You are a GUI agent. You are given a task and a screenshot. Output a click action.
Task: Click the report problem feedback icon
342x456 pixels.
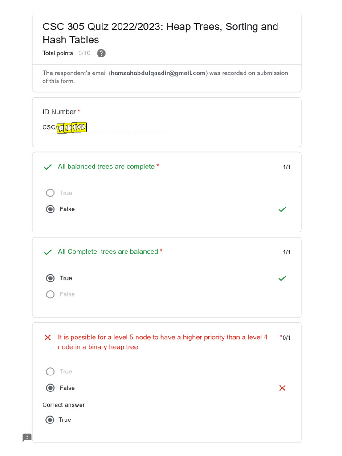[27, 437]
